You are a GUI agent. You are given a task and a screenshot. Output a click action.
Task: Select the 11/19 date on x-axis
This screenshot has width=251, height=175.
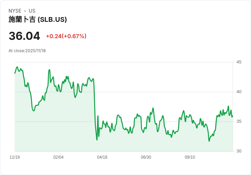15,157
